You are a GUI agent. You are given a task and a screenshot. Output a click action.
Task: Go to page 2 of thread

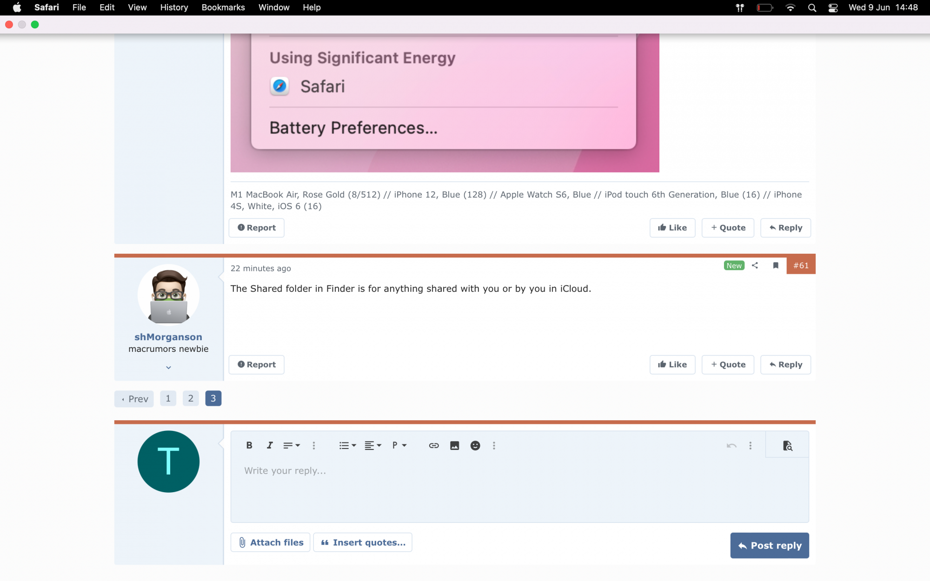click(x=191, y=398)
